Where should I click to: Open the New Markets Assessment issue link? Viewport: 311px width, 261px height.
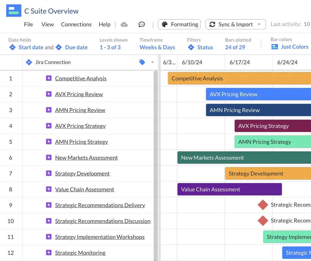pos(86,158)
